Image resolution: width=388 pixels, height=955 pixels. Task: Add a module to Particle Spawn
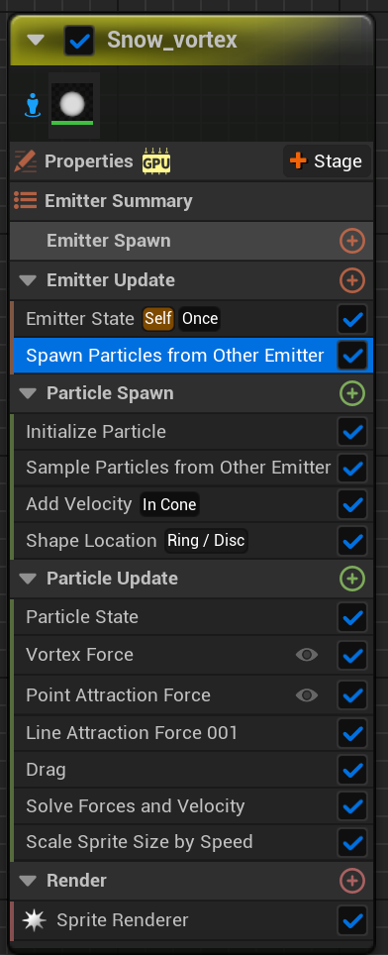tap(352, 393)
